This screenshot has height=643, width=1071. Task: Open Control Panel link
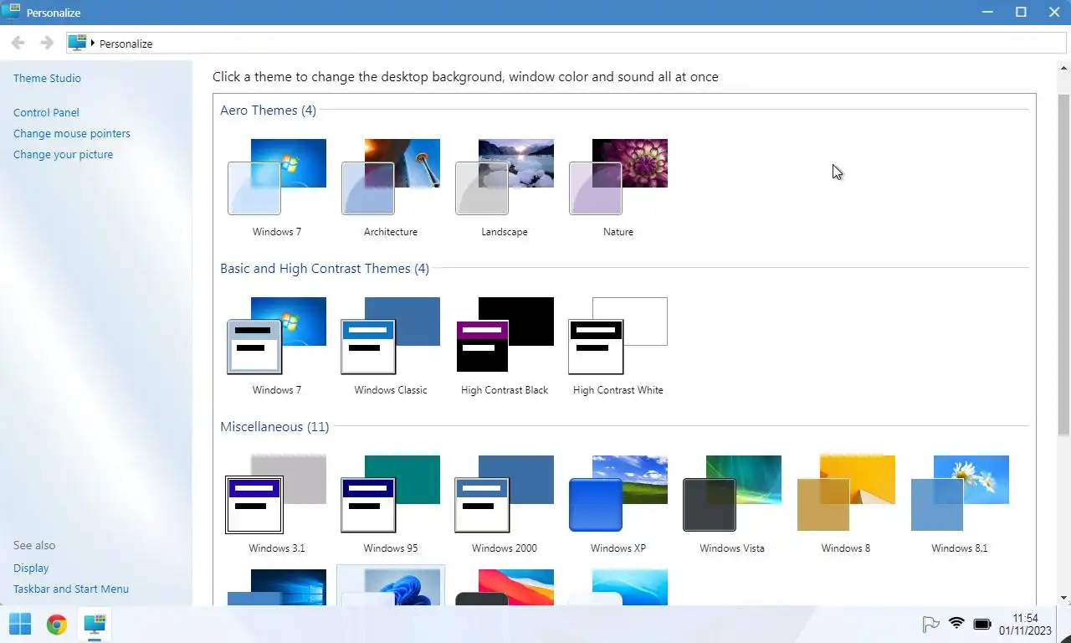46,112
